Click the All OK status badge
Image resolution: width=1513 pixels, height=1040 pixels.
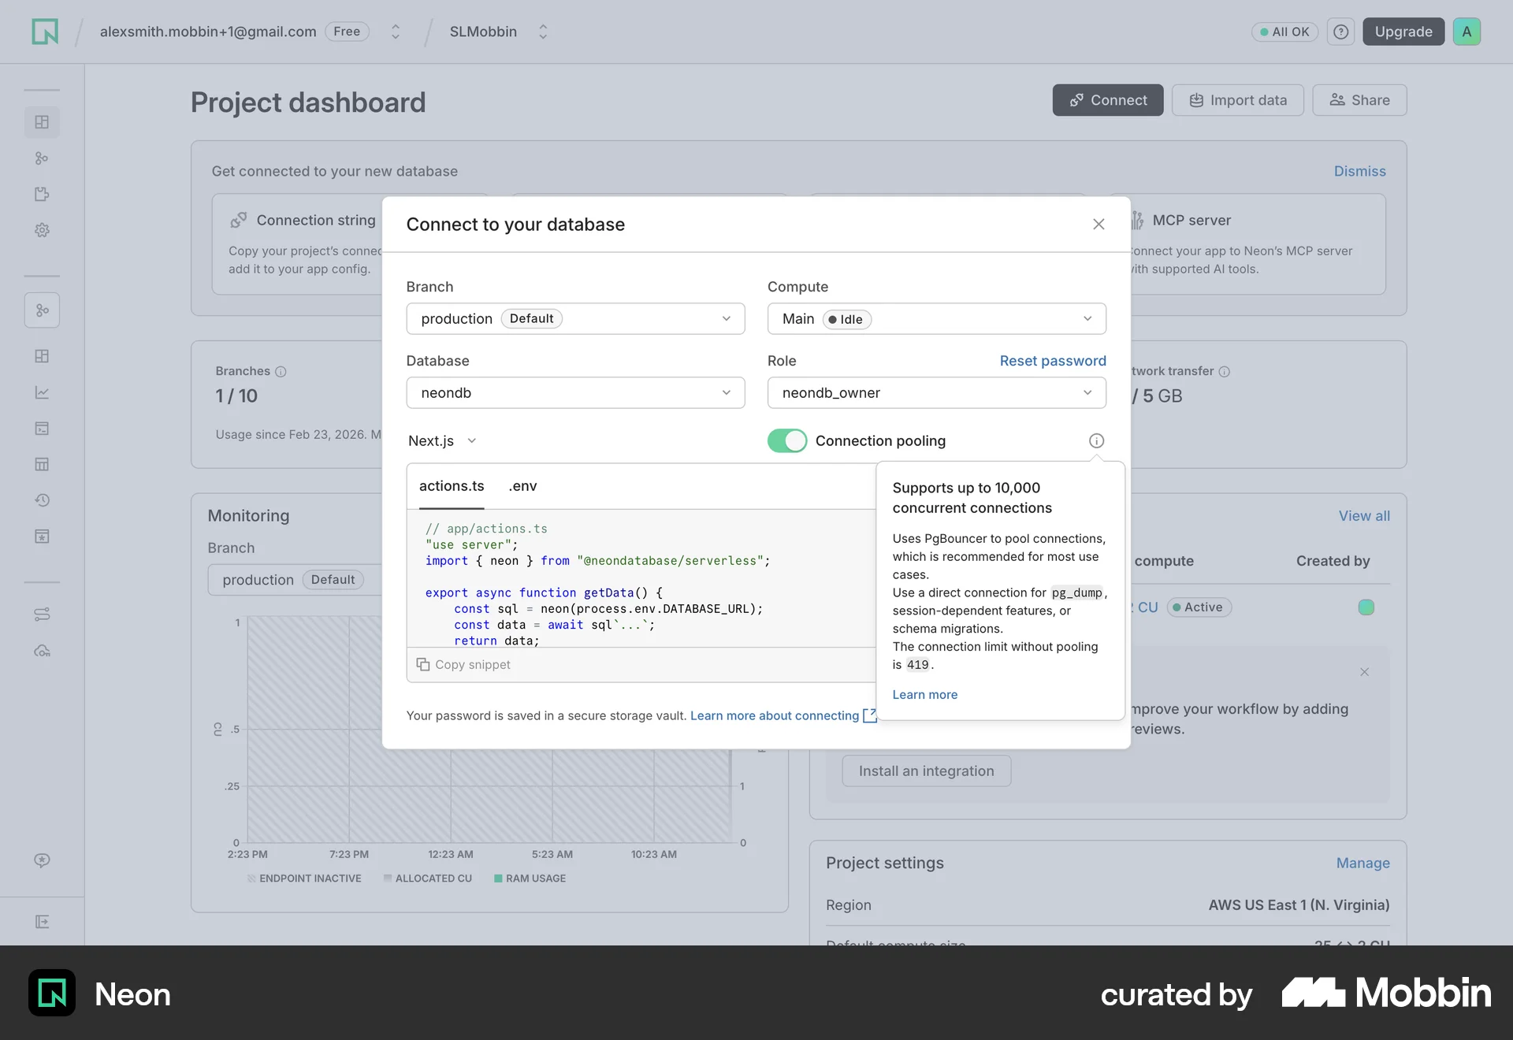pyautogui.click(x=1284, y=32)
